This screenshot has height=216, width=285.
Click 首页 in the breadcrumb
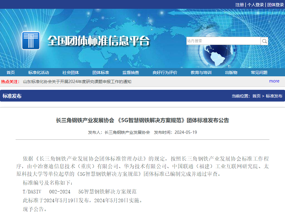click(x=256, y=96)
